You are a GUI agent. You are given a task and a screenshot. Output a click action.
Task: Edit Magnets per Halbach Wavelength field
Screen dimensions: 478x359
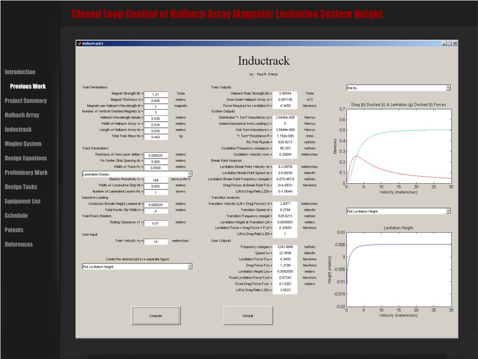tap(156, 107)
